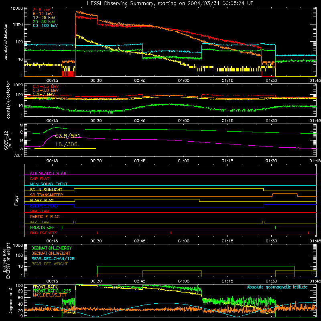Click the A0.1 tick label in GOES panel

(18, 155)
